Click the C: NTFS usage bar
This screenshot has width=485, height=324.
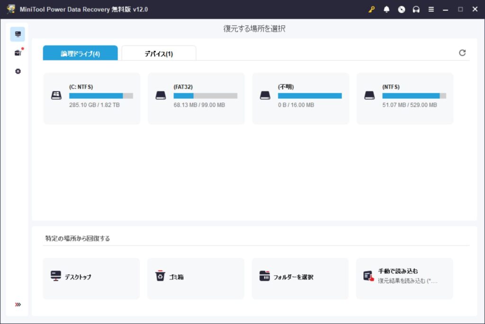101,96
